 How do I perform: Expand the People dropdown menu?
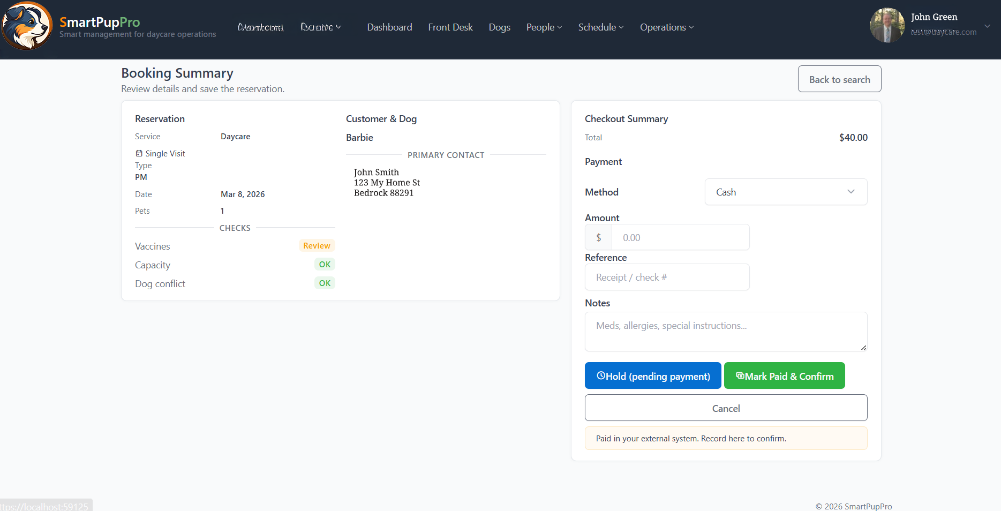tap(544, 27)
